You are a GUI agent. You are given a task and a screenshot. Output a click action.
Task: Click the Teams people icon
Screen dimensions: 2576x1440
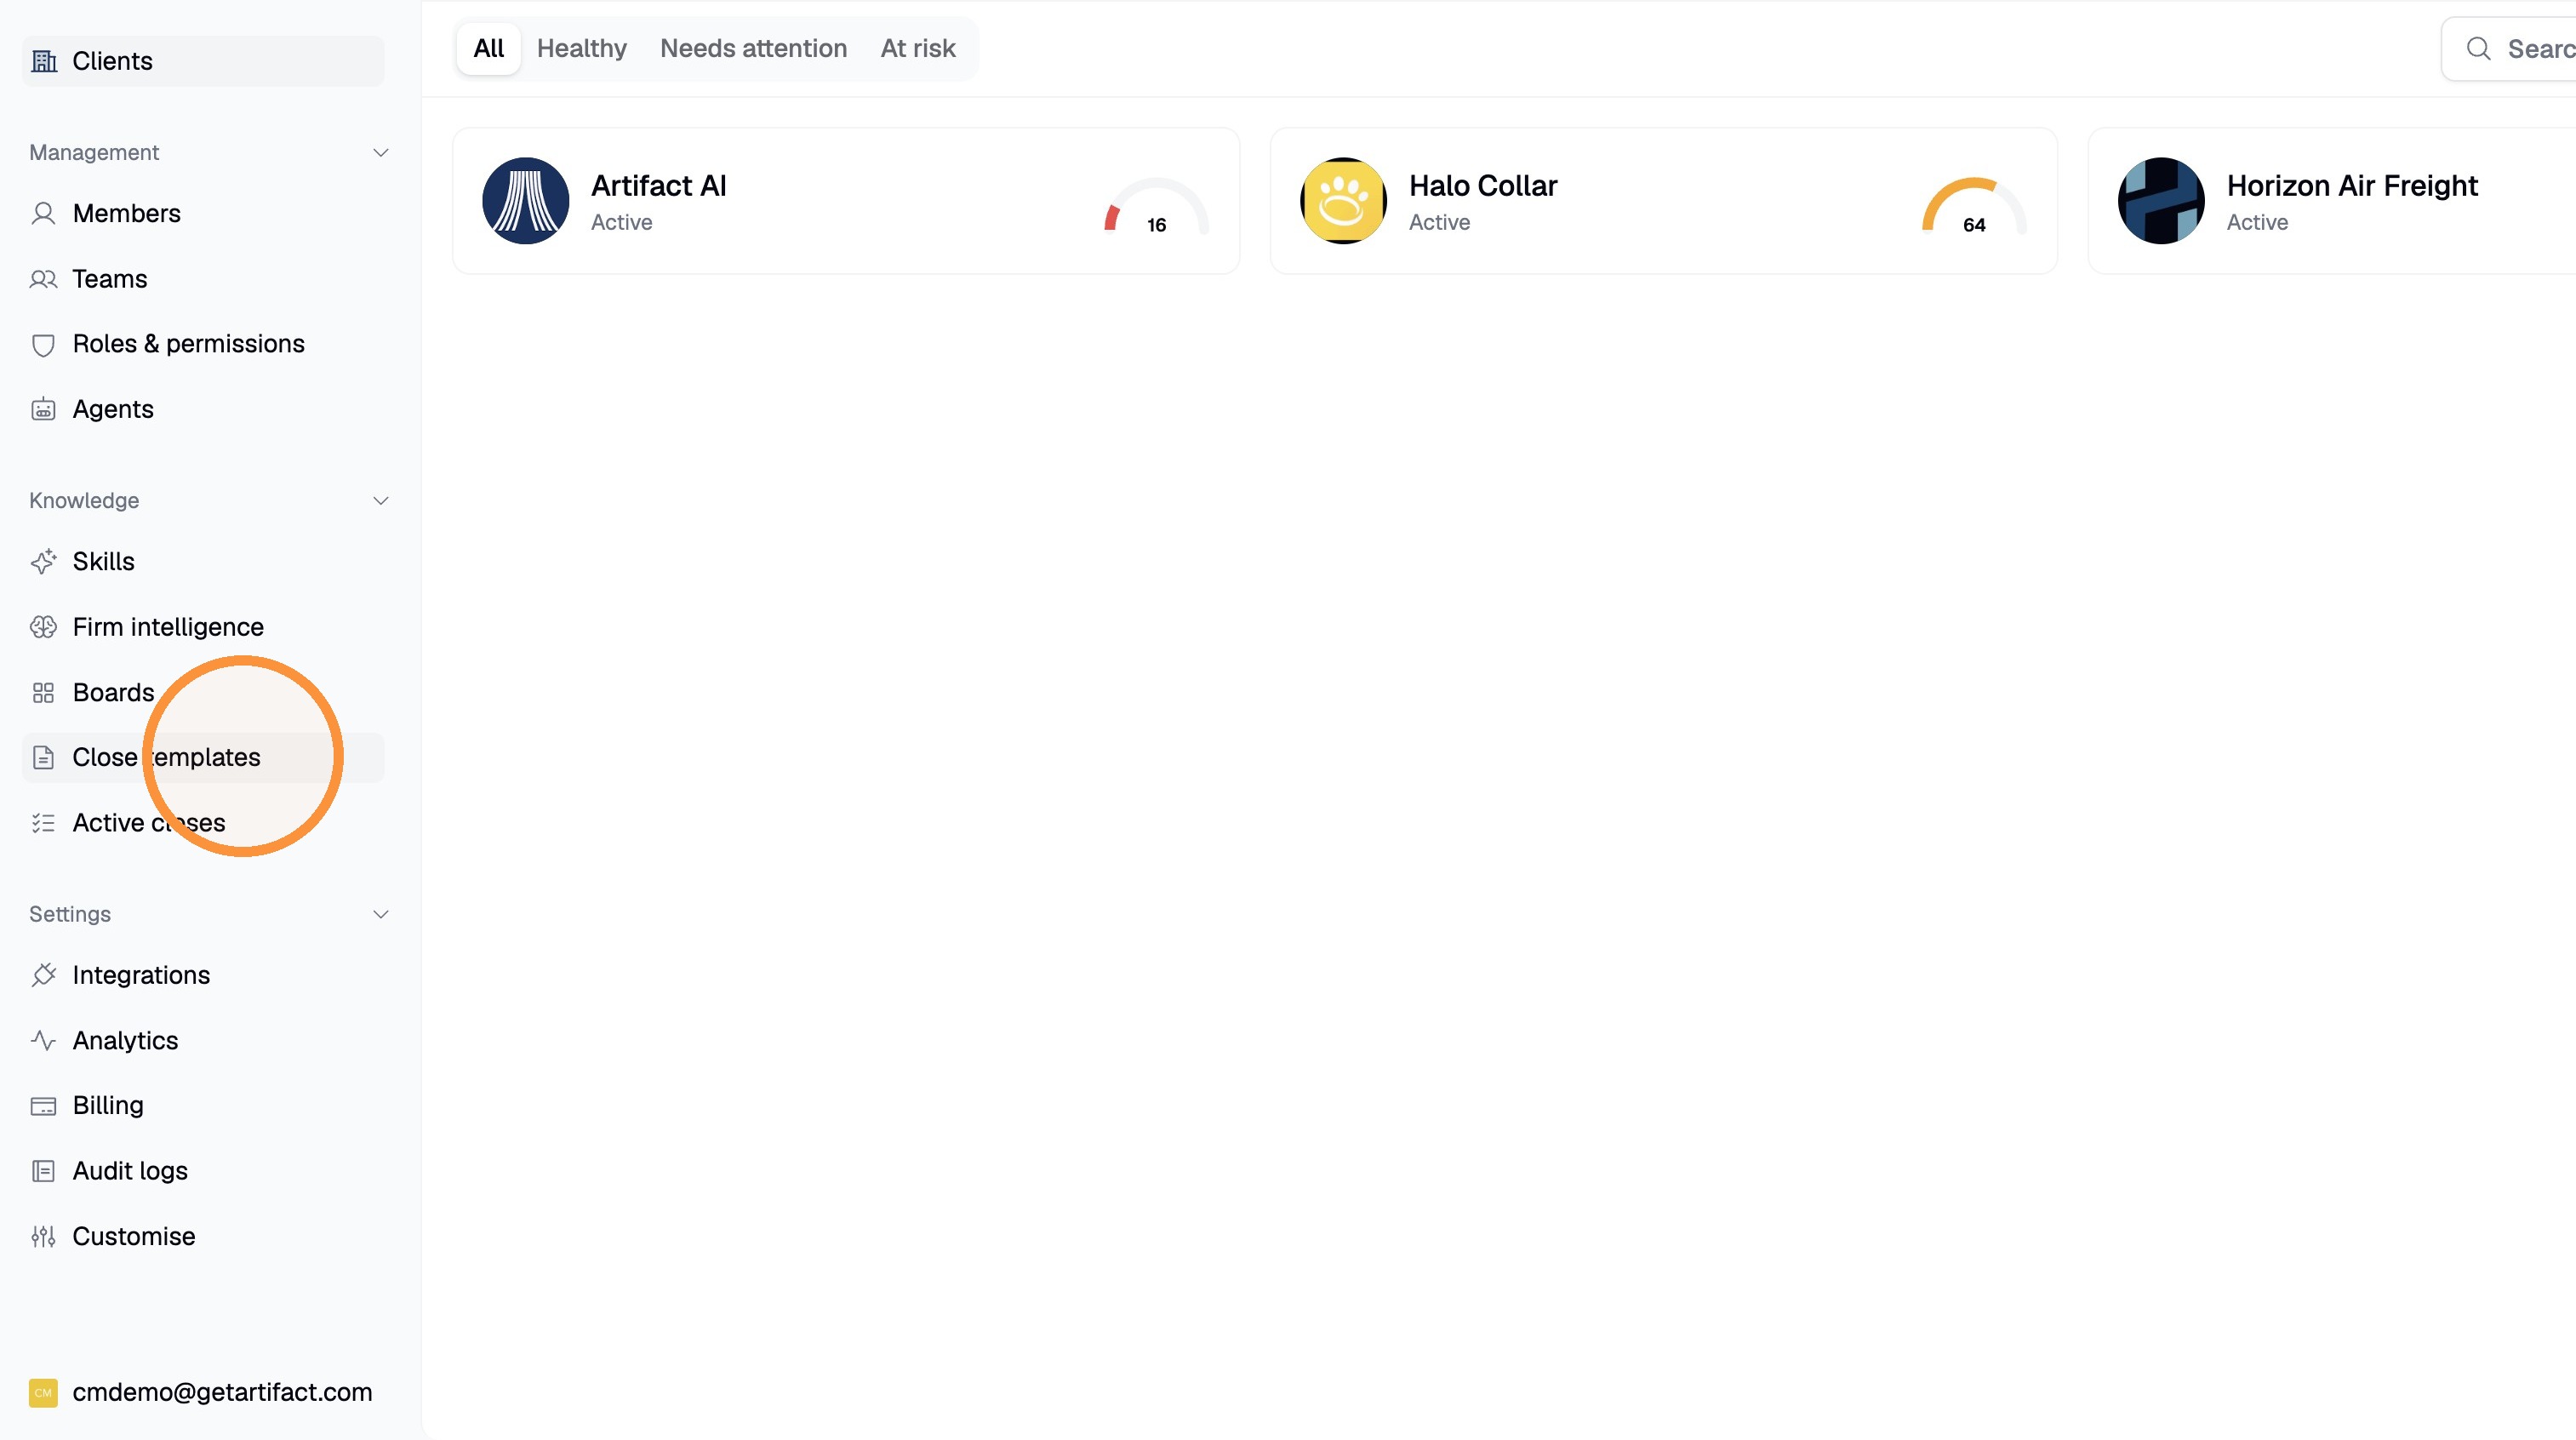tap(43, 279)
